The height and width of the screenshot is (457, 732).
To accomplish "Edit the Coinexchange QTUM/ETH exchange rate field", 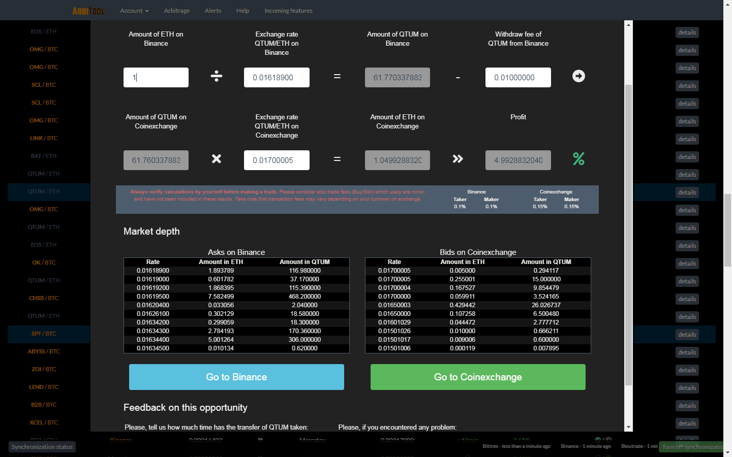I will pyautogui.click(x=277, y=160).
